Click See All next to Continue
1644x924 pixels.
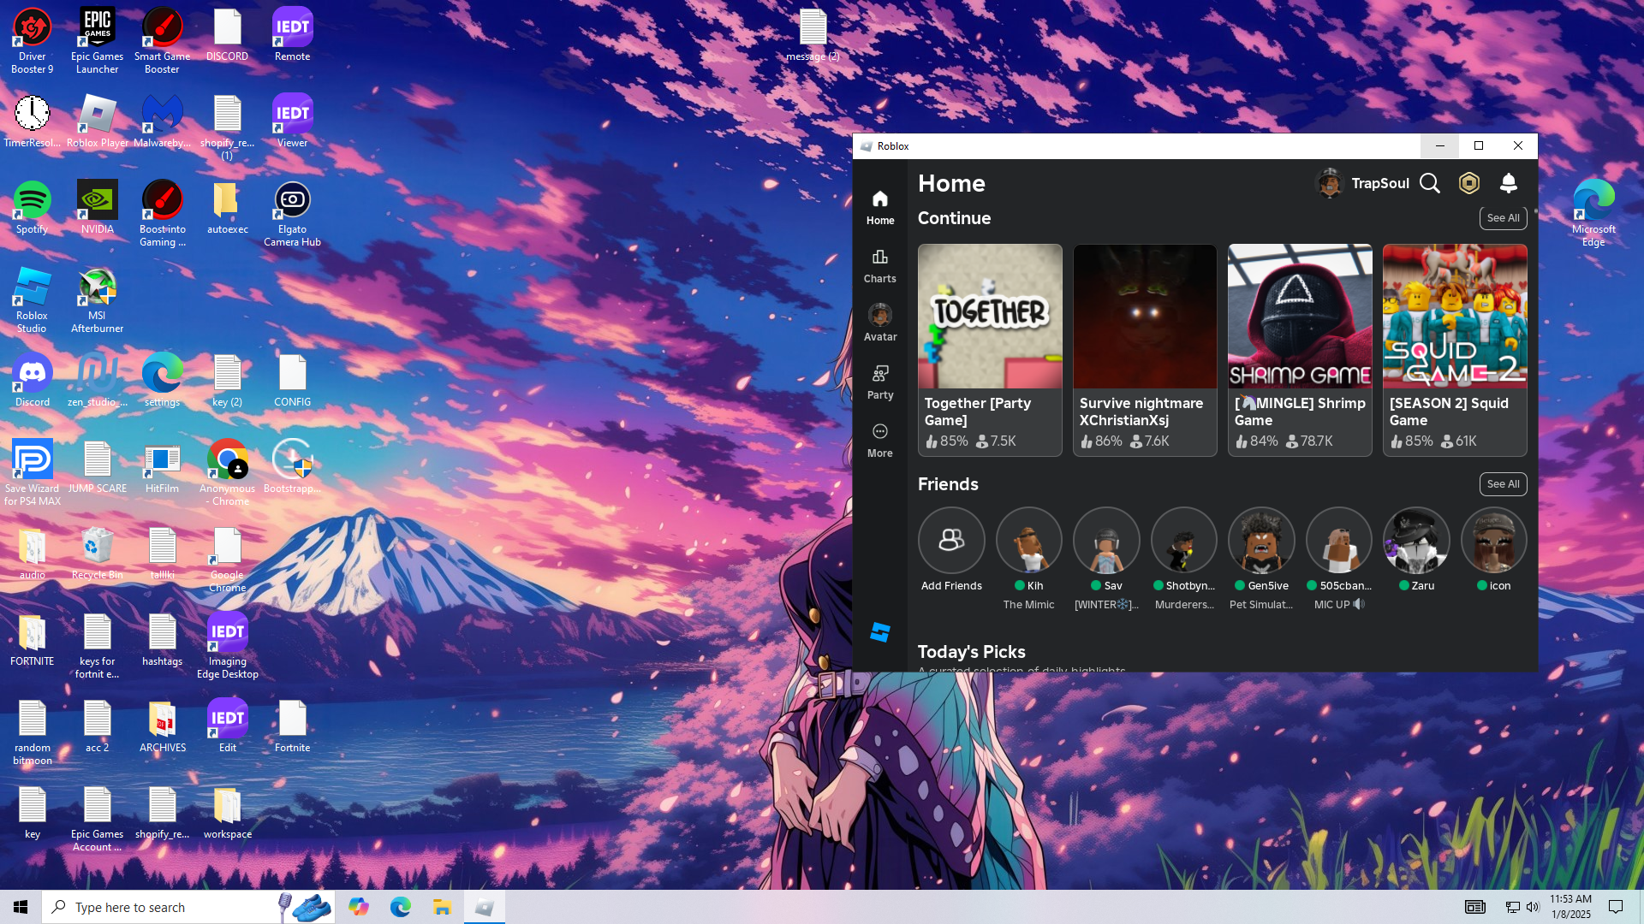click(1503, 218)
